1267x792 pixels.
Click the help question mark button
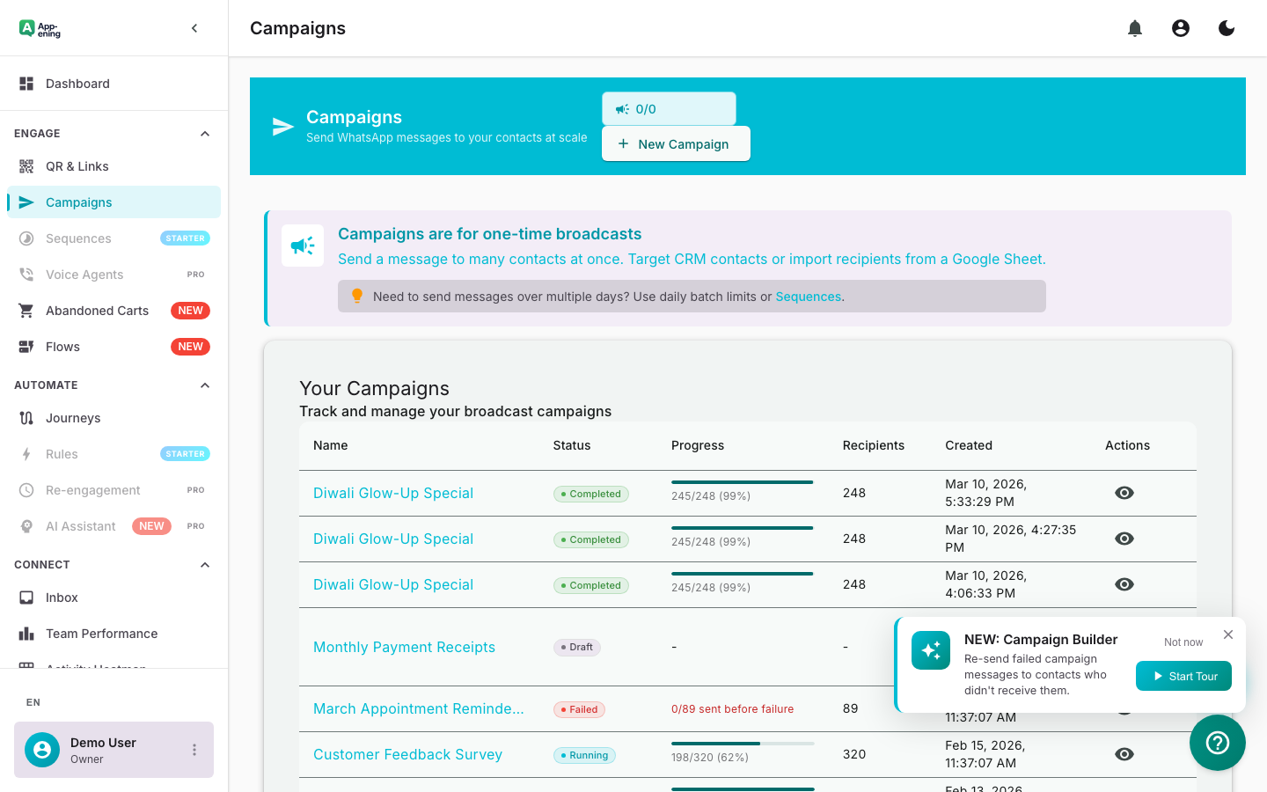tap(1218, 743)
